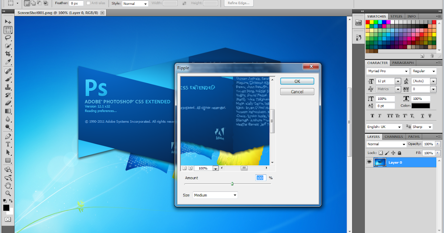Select the Lasso tool
The height and width of the screenshot is (233, 444).
point(8,38)
